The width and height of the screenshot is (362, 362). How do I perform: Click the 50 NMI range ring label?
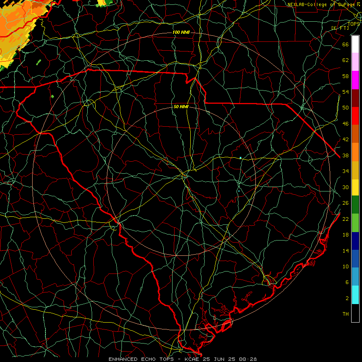click(181, 107)
